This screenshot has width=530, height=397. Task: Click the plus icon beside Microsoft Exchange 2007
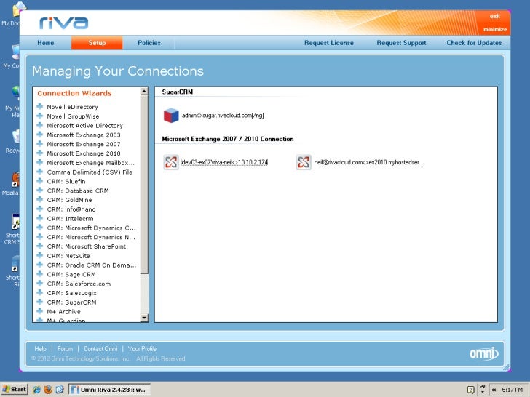coord(40,144)
